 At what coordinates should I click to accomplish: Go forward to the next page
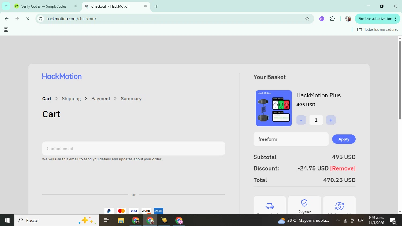[x=17, y=19]
